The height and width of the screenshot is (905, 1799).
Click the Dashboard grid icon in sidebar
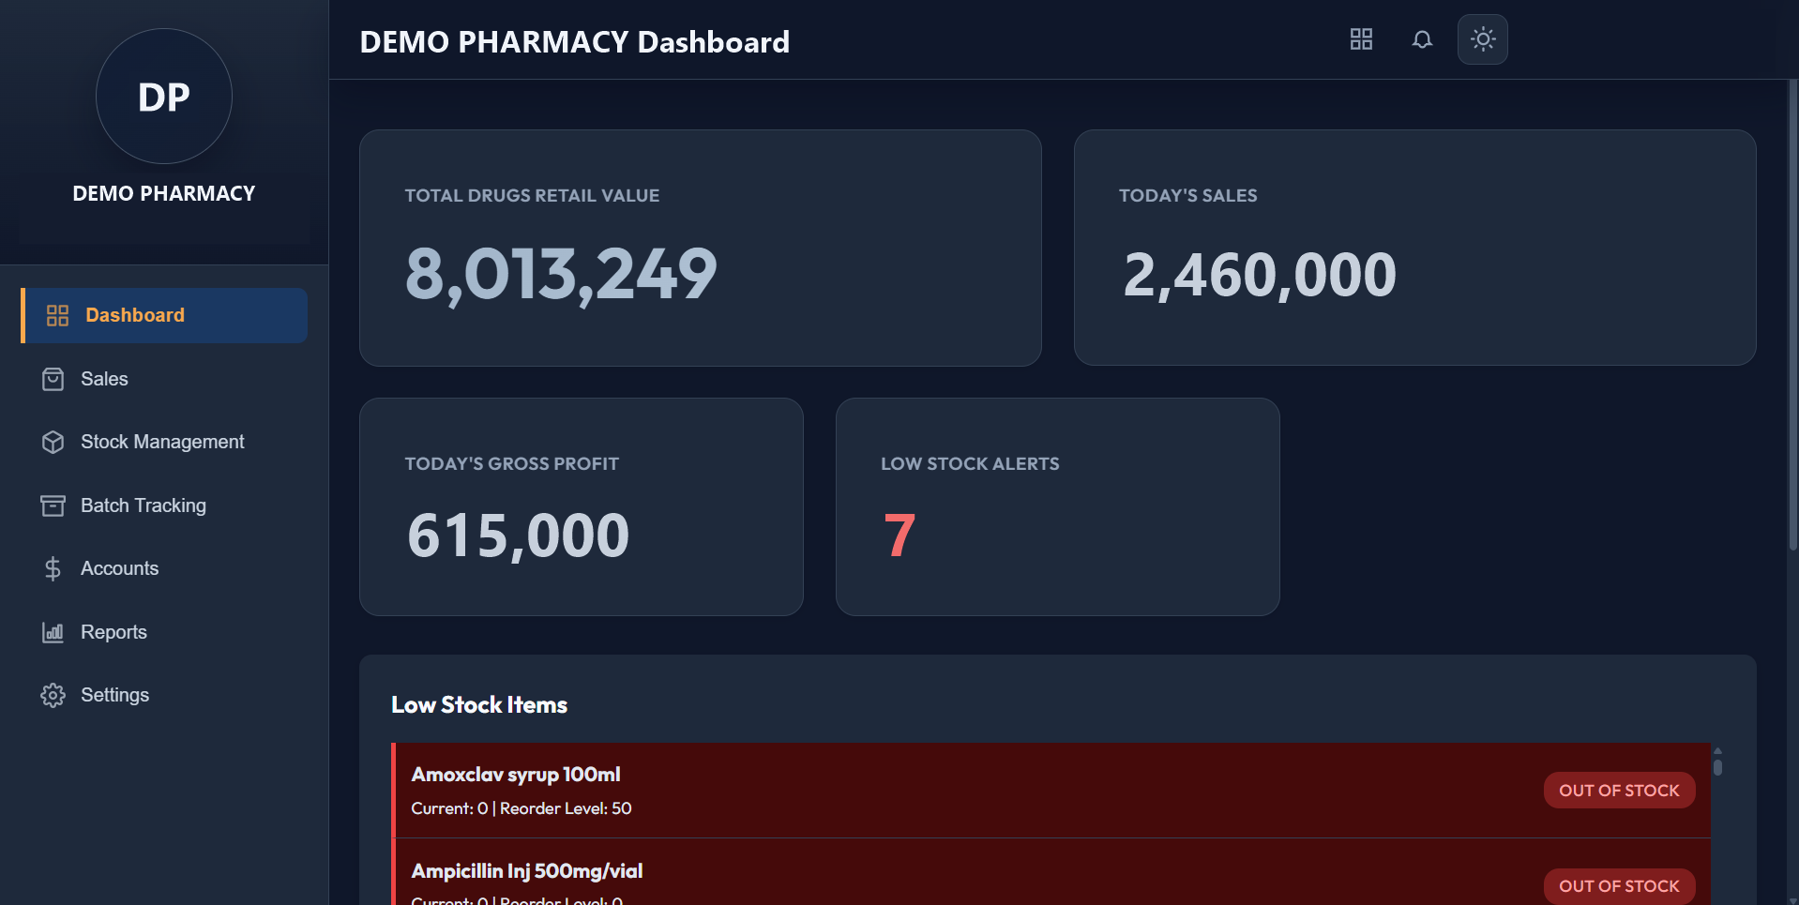(x=58, y=315)
